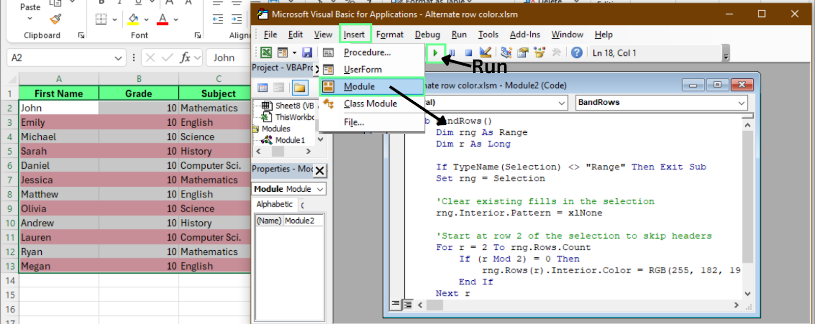Choose UserForm from the Insert menu
The image size is (815, 324).
pos(372,69)
